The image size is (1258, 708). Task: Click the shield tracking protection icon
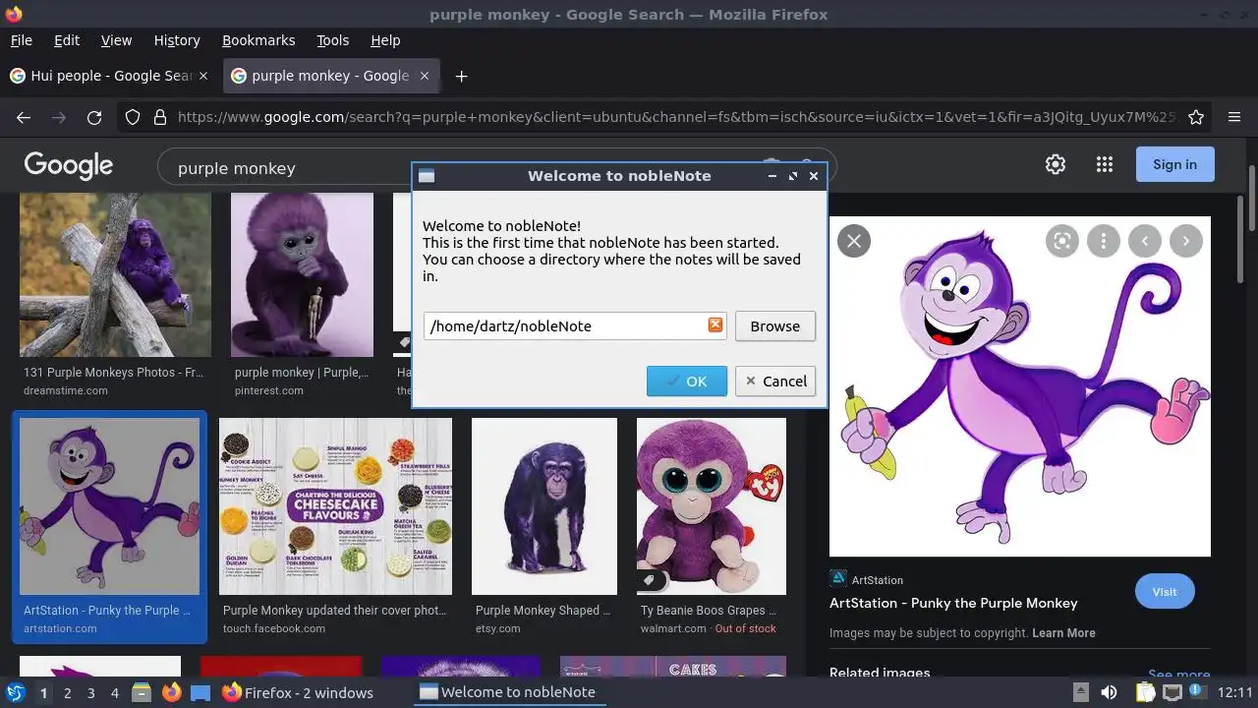pyautogui.click(x=133, y=117)
